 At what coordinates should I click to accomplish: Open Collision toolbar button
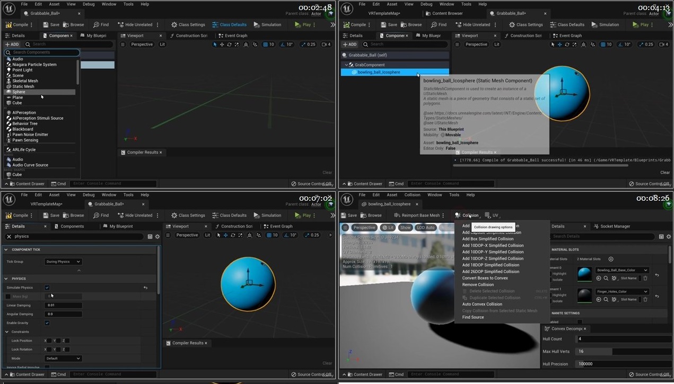coord(467,216)
